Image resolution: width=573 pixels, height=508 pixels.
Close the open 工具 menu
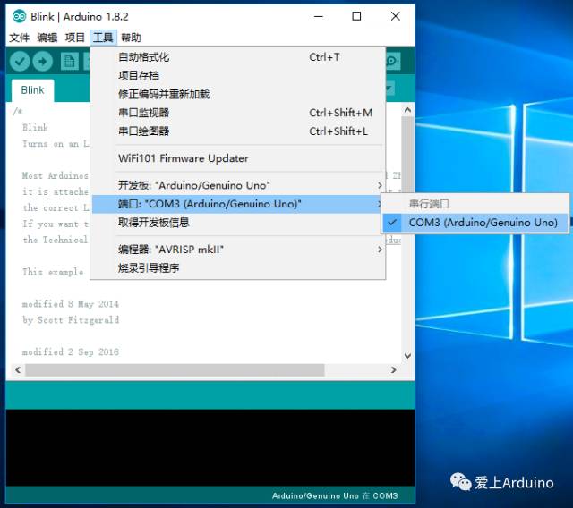pos(103,38)
